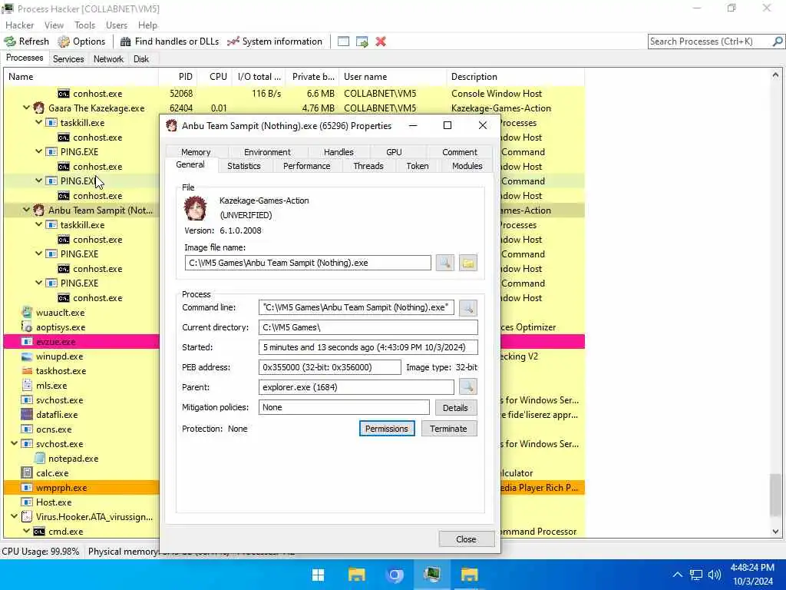This screenshot has width=786, height=590.
Task: Open Options from the toolbar
Action: pyautogui.click(x=81, y=41)
